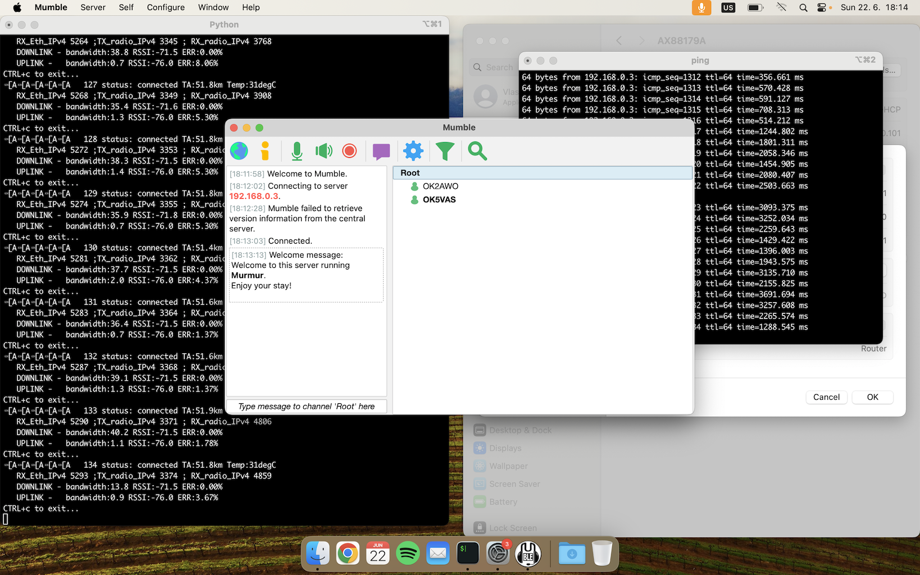
Task: Open the Mumble connect globe icon
Action: point(239,150)
